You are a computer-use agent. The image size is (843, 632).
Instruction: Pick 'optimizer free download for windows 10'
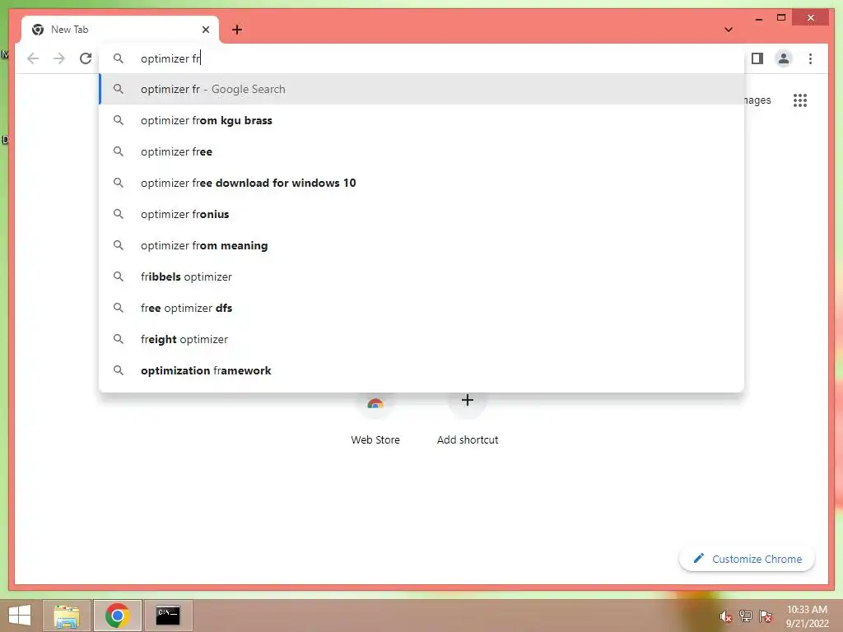pos(421,183)
